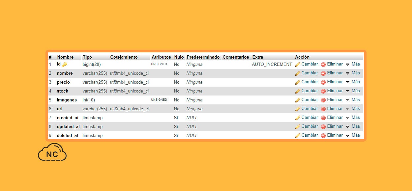Click Eliminar link for the imagenes column
This screenshot has width=412, height=191.
(x=335, y=100)
